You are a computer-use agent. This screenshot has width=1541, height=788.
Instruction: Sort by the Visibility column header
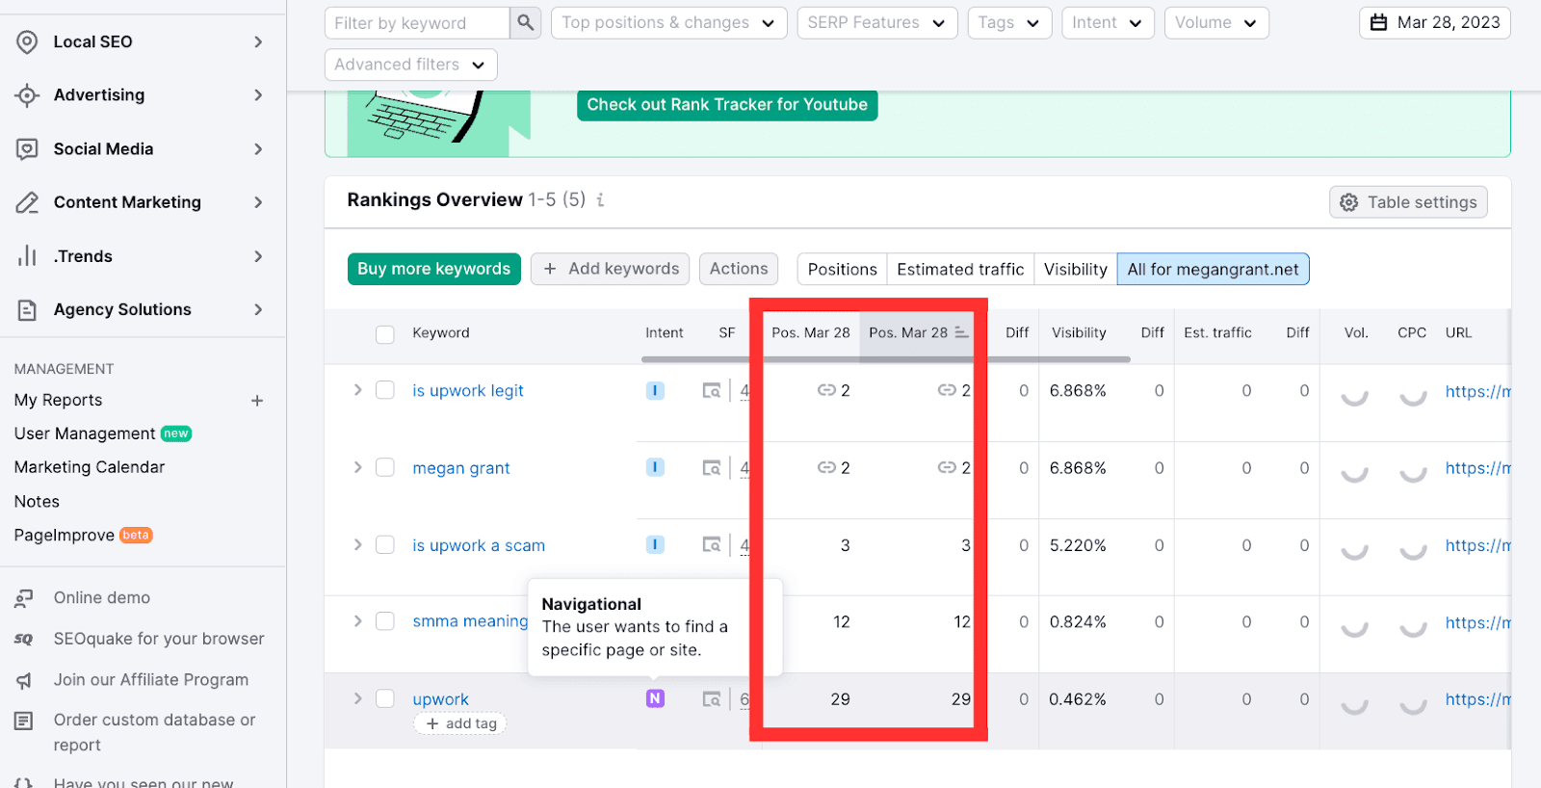pos(1079,332)
